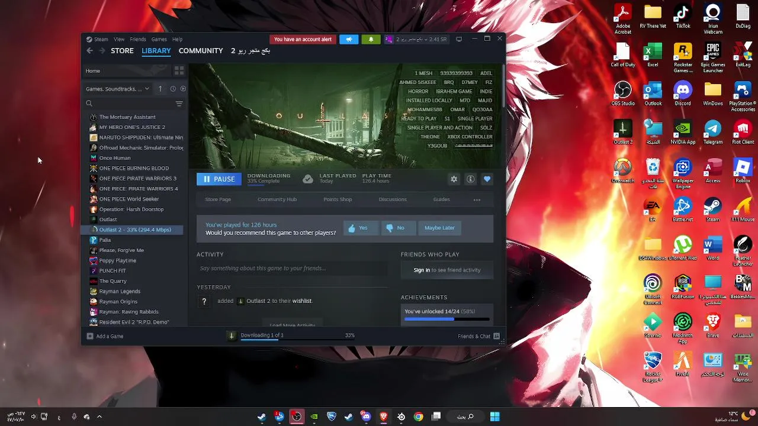
Task: Open Discord desktop shortcut
Action: tap(683, 93)
